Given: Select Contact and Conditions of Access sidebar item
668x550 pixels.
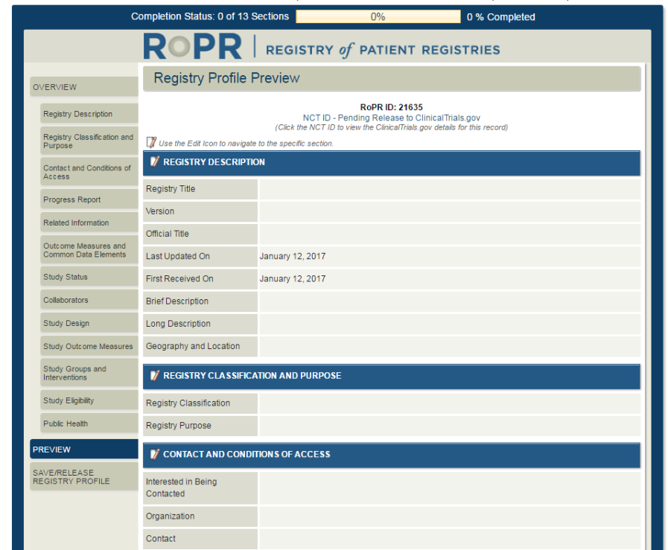Looking at the screenshot, I should point(89,172).
